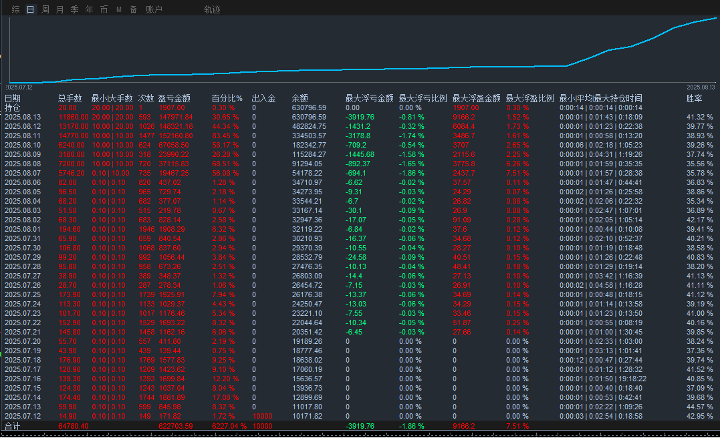
Task: Click the 百分比% column header
Action: tap(227, 98)
